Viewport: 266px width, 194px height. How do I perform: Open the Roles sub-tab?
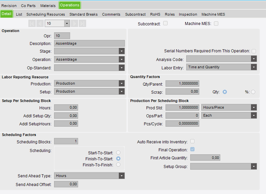click(x=170, y=14)
